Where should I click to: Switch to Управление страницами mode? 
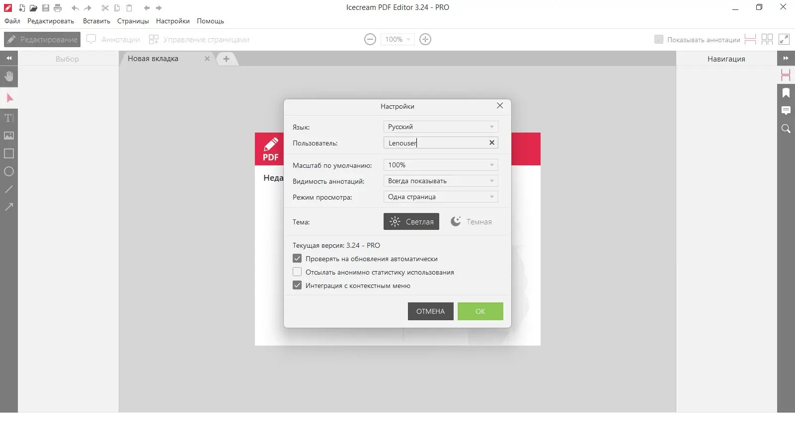199,39
